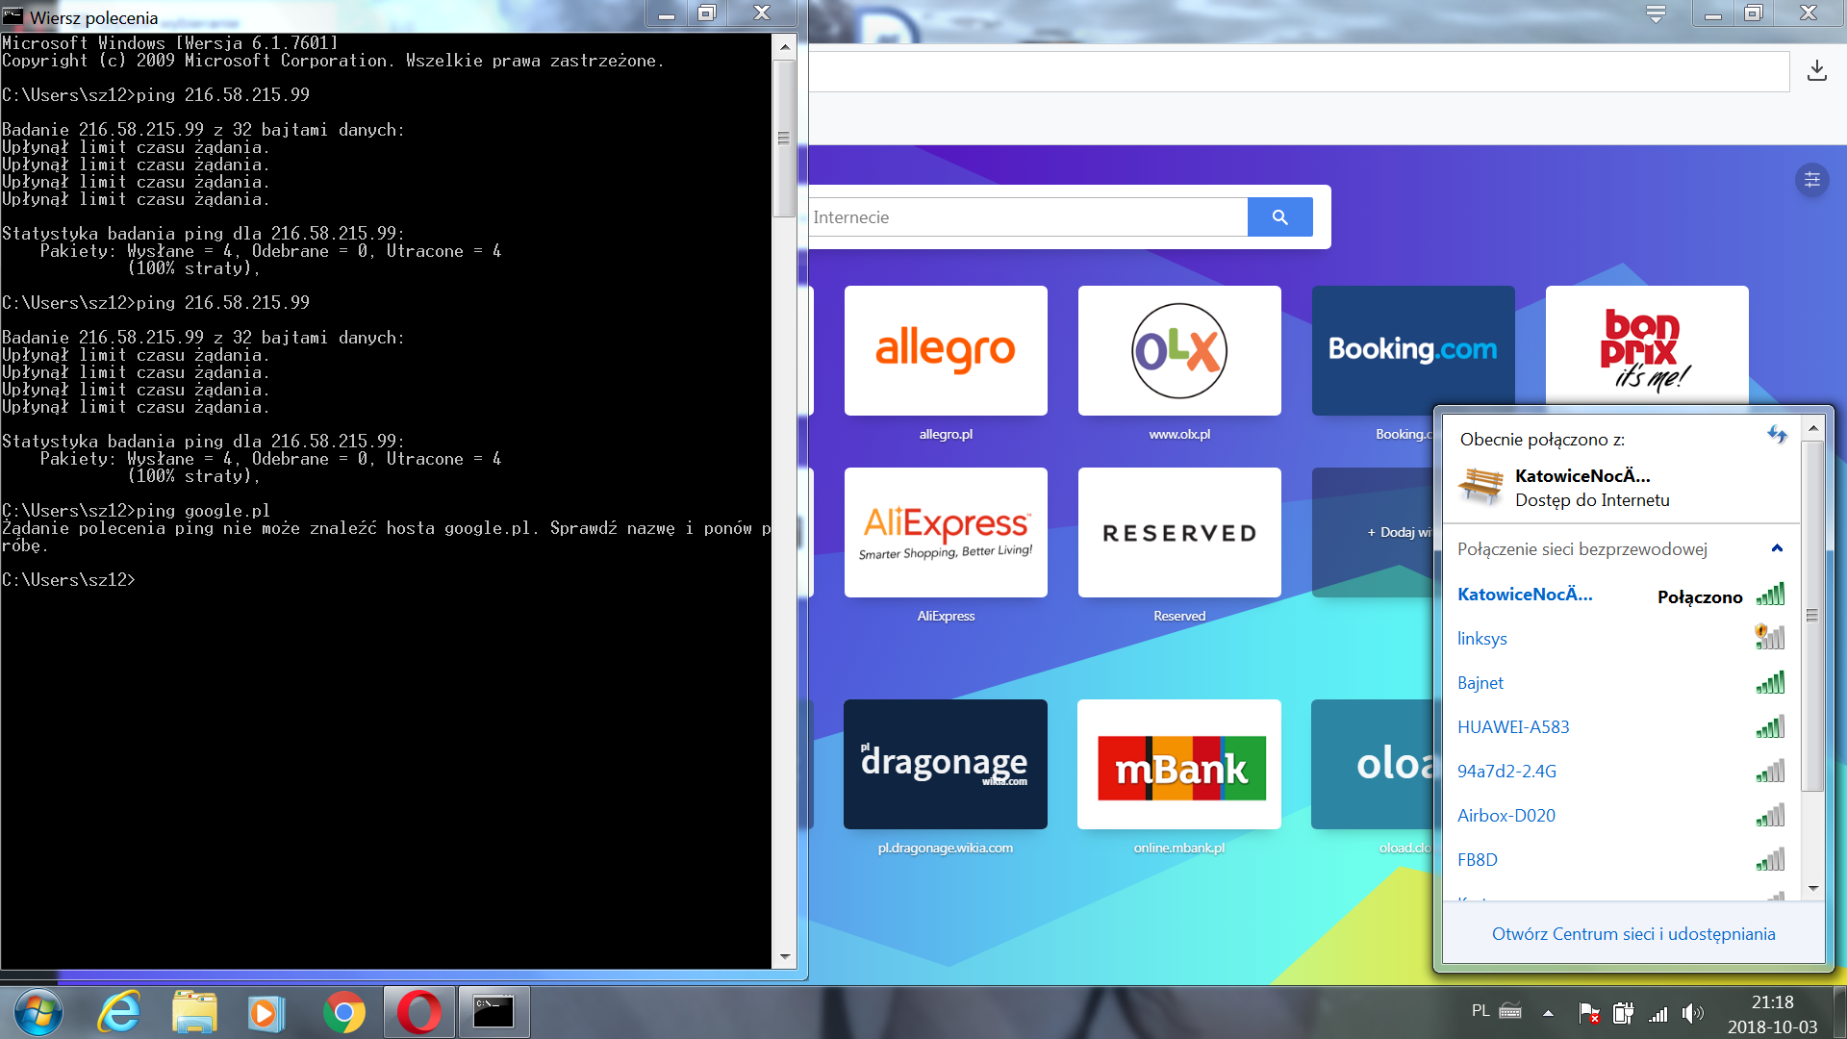Click the PL language indicator
Viewport: 1847px width, 1039px height.
tap(1480, 1011)
